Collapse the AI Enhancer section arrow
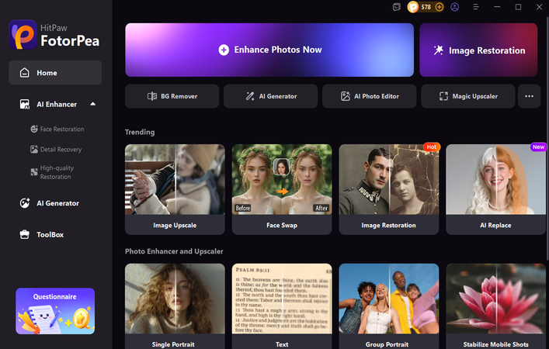549x349 pixels. point(92,104)
